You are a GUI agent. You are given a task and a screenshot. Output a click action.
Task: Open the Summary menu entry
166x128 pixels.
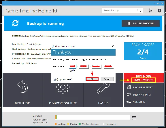(139, 102)
